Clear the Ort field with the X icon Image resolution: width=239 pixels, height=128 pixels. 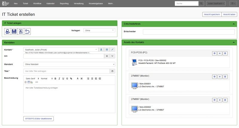107,56
